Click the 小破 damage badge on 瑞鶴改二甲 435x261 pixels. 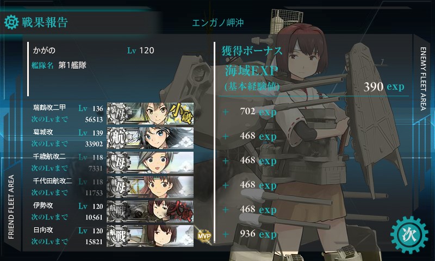181,114
